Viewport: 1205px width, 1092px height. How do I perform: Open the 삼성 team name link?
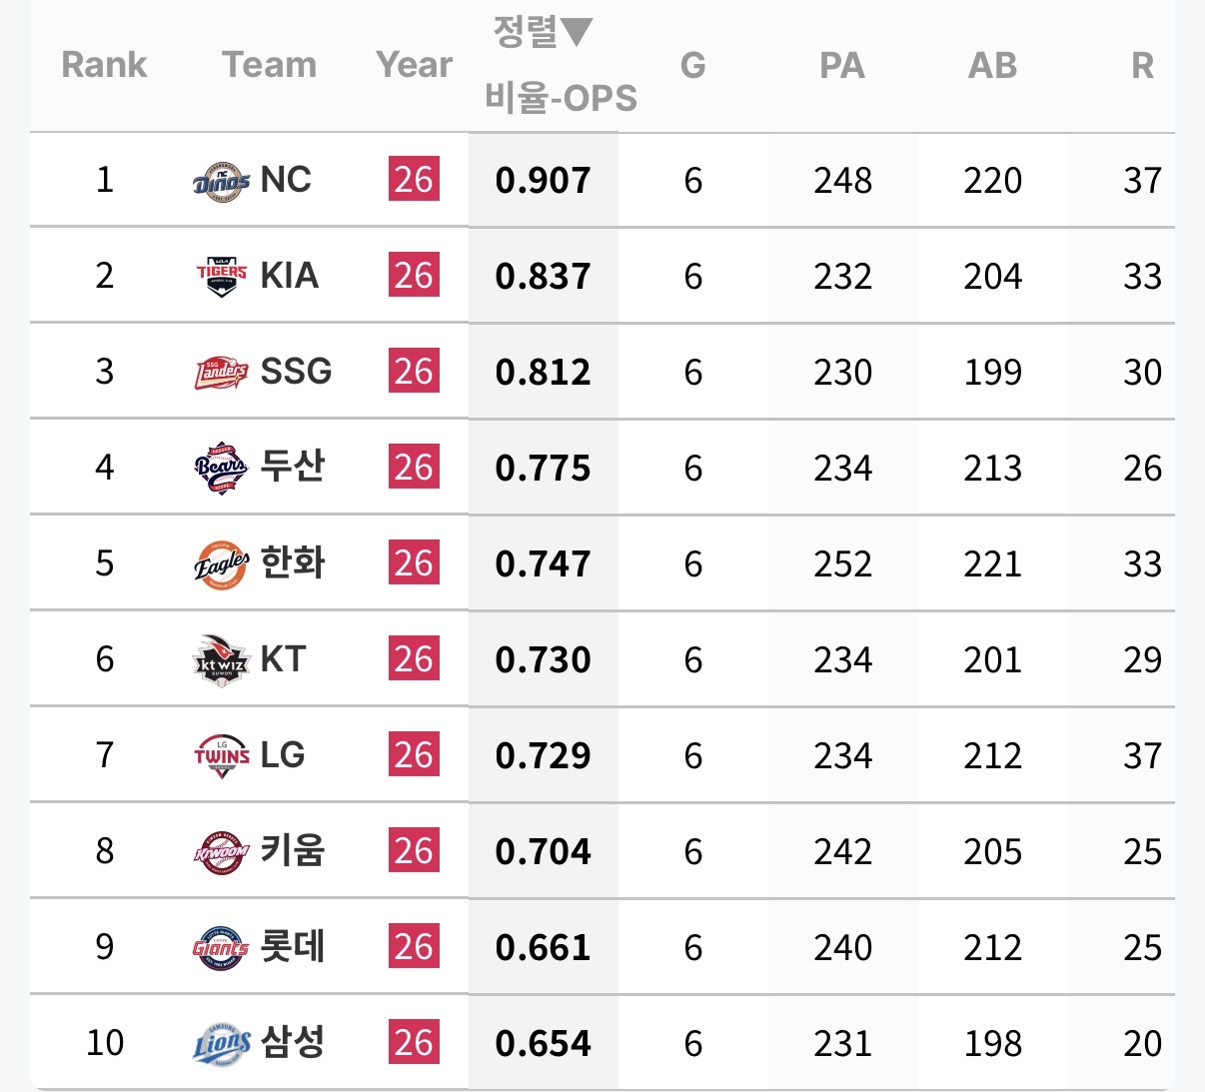pyautogui.click(x=293, y=1042)
